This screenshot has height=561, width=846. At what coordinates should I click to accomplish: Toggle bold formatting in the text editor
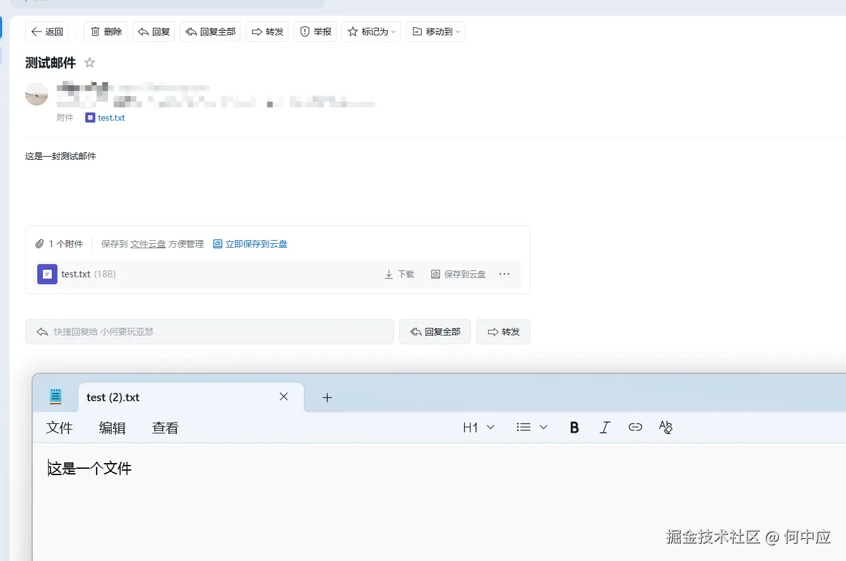[573, 427]
